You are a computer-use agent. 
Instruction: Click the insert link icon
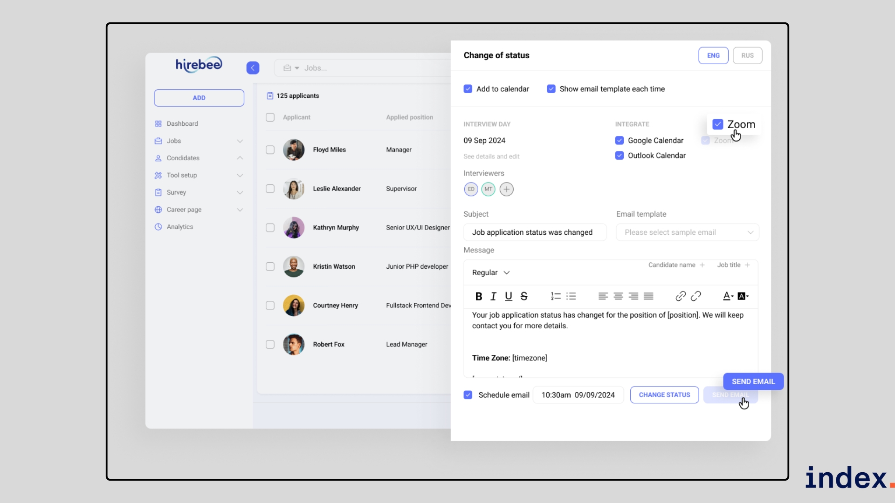[x=680, y=296]
